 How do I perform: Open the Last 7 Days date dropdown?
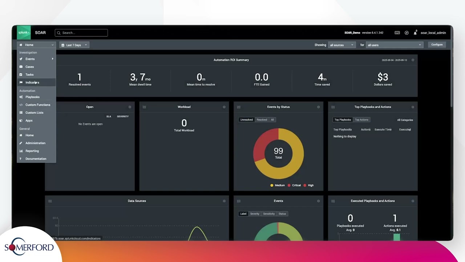(x=74, y=45)
